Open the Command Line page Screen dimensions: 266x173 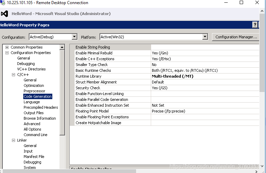click(36, 135)
